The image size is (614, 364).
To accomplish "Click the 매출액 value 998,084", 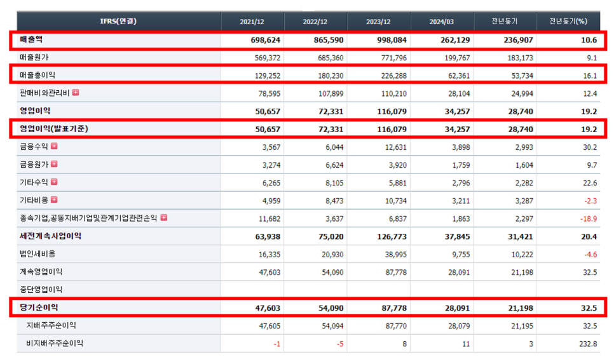I will tap(392, 40).
